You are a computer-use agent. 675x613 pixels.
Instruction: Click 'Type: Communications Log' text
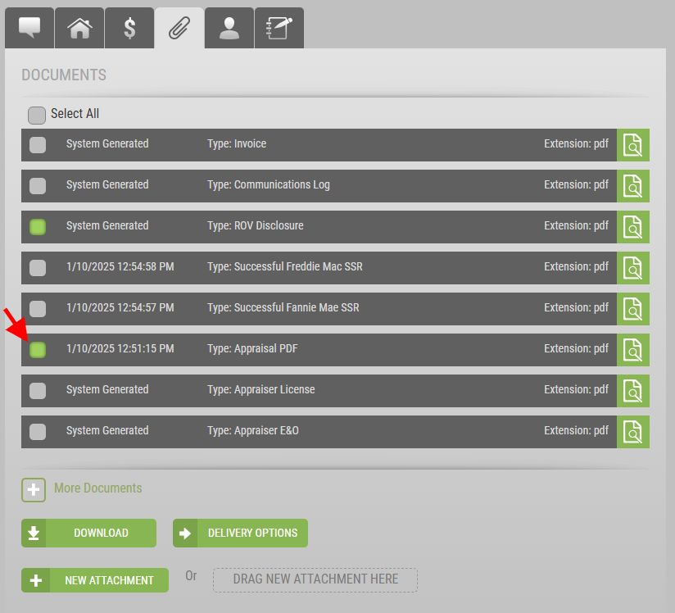(269, 185)
